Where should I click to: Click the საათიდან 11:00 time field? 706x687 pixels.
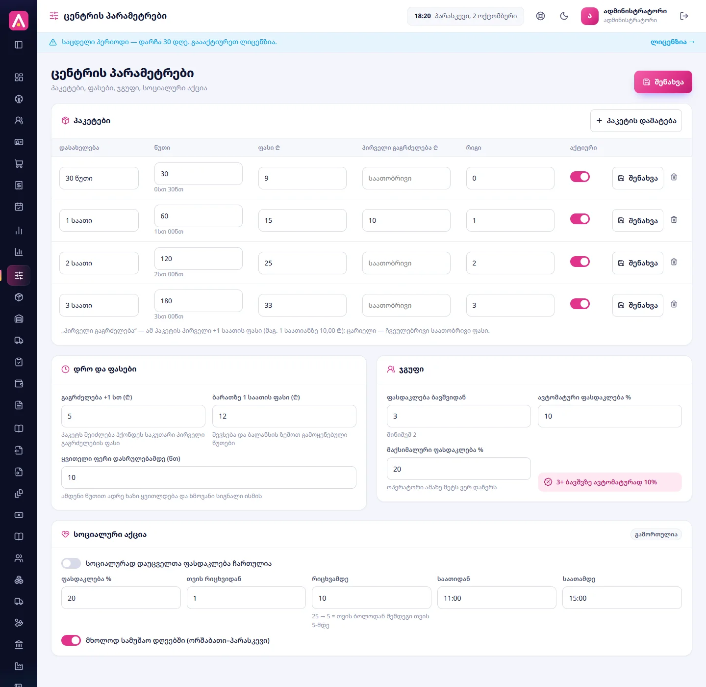click(x=497, y=598)
